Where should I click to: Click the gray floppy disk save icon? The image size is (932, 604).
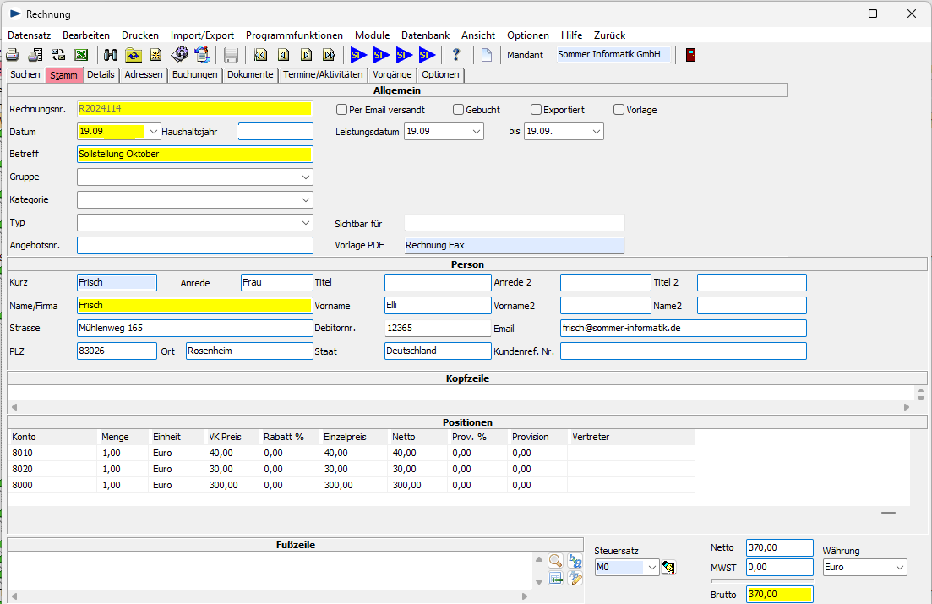point(231,55)
